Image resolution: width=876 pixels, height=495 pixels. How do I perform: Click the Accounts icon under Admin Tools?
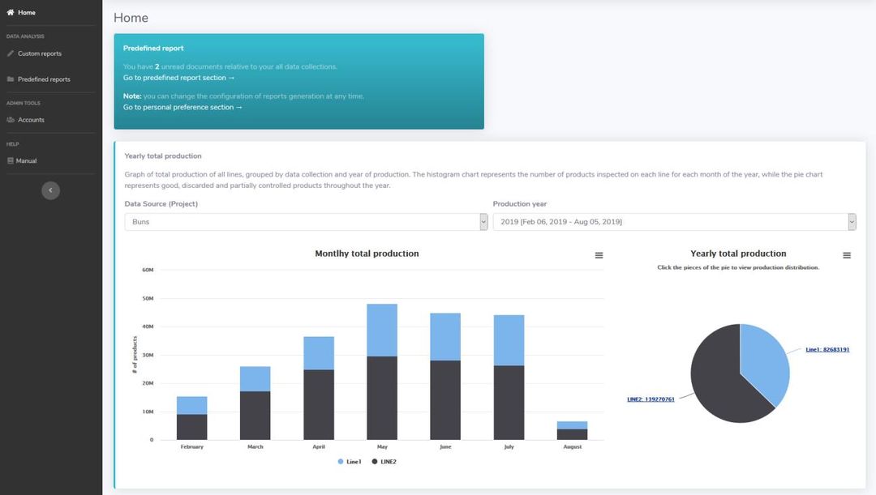pos(11,119)
